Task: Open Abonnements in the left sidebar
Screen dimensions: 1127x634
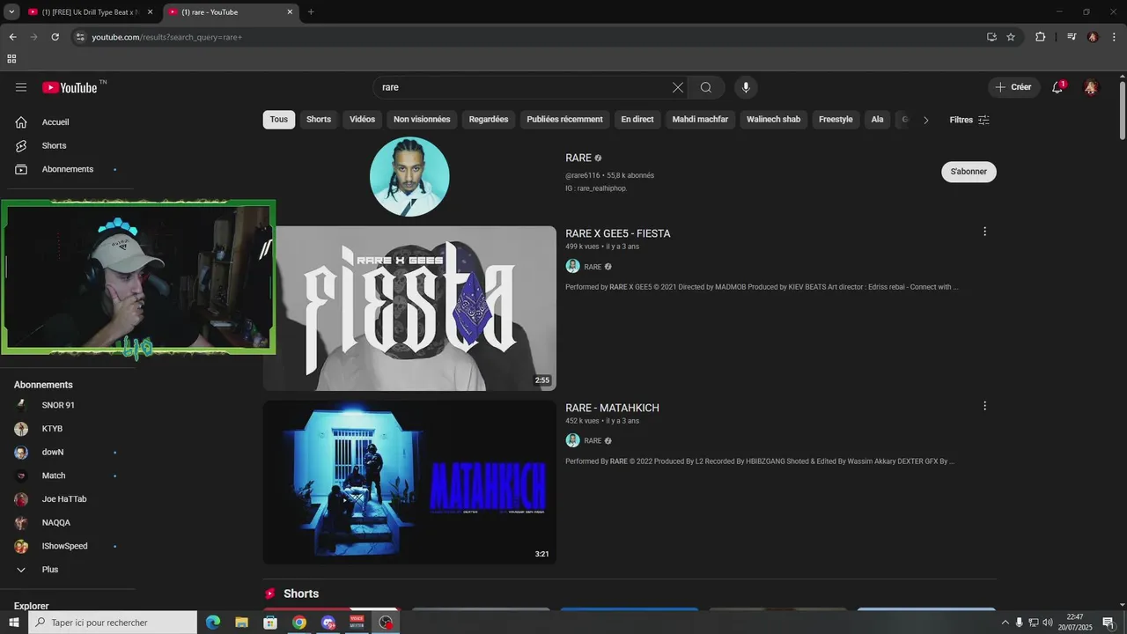Action: 69,169
